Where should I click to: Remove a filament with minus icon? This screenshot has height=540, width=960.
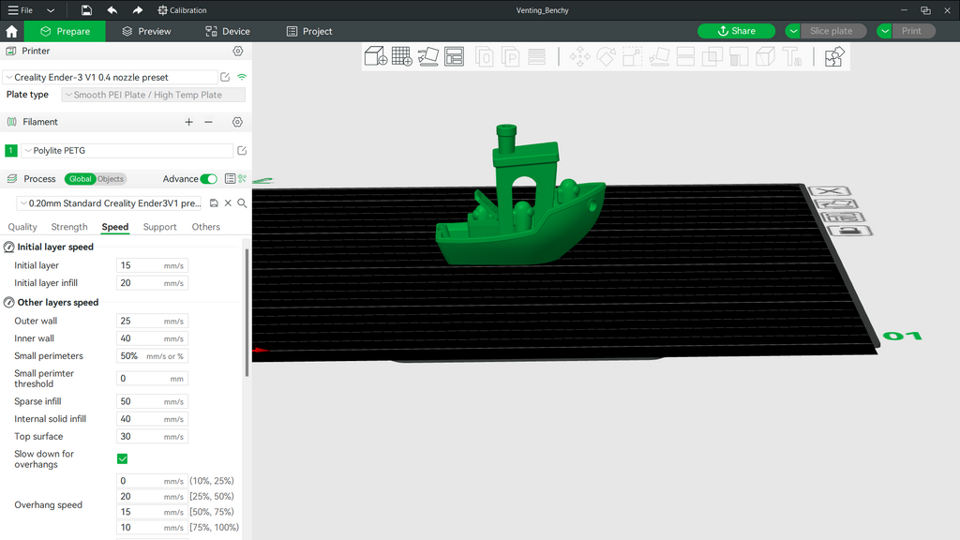(208, 122)
